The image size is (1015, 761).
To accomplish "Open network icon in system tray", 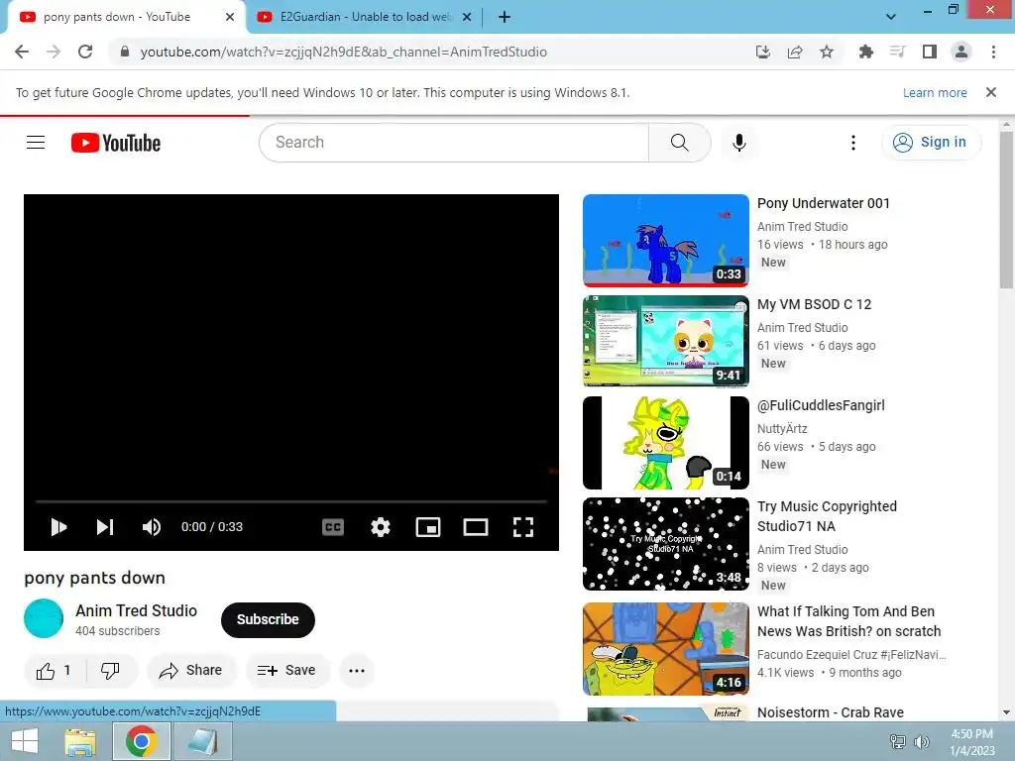I will coord(897,742).
